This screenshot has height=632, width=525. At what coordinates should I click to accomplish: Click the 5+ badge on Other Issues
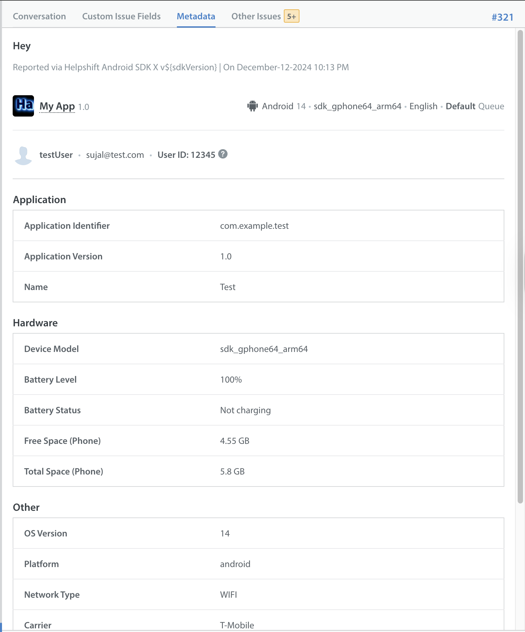[291, 16]
